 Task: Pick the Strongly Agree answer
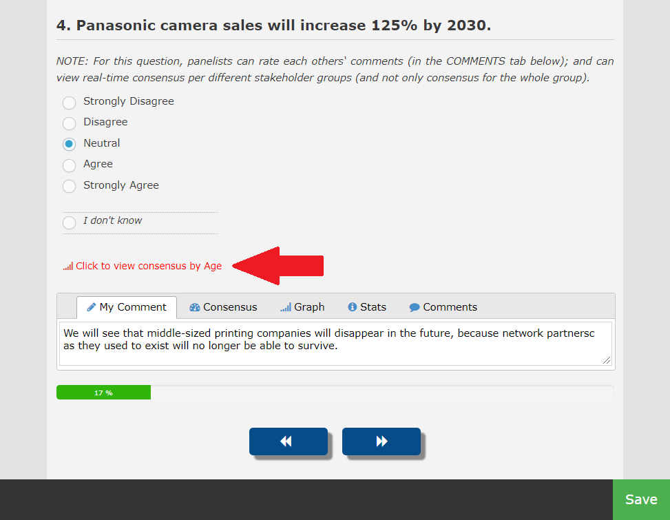tap(70, 187)
